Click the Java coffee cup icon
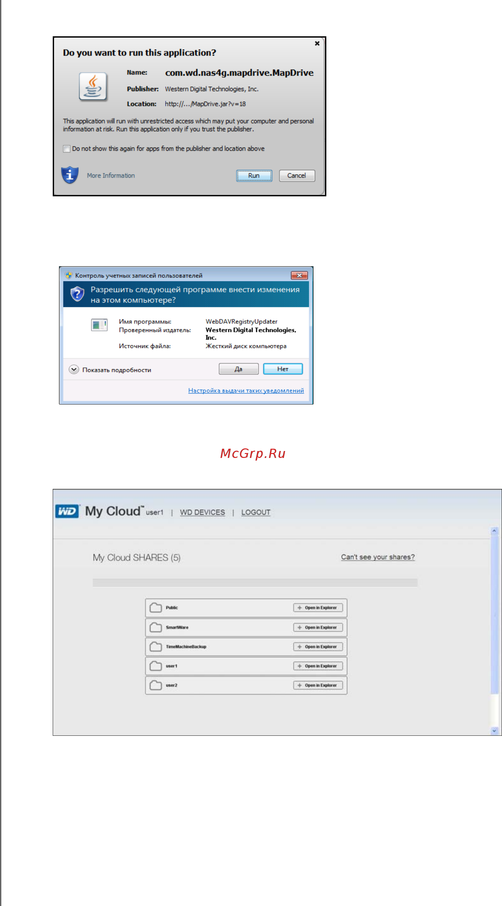This screenshot has width=502, height=906. [x=93, y=86]
